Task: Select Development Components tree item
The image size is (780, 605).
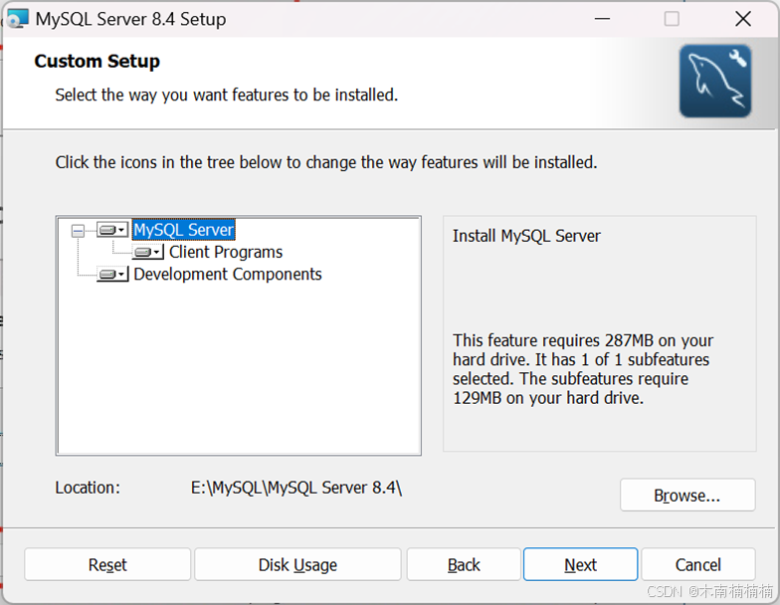Action: click(227, 275)
